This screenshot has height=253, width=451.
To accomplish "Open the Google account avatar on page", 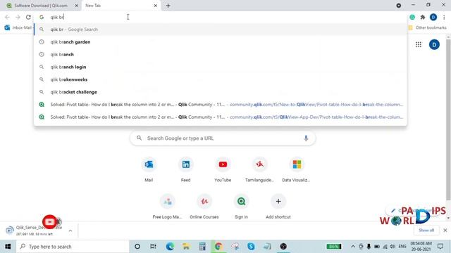I will click(434, 44).
